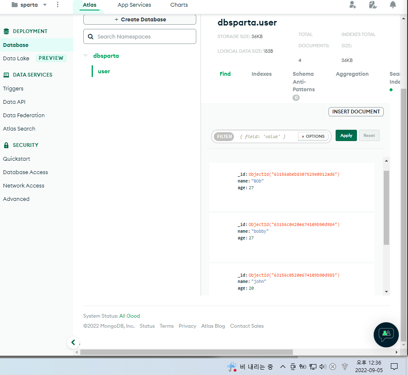Open Atlas Search page
The height and width of the screenshot is (375, 408).
point(19,129)
